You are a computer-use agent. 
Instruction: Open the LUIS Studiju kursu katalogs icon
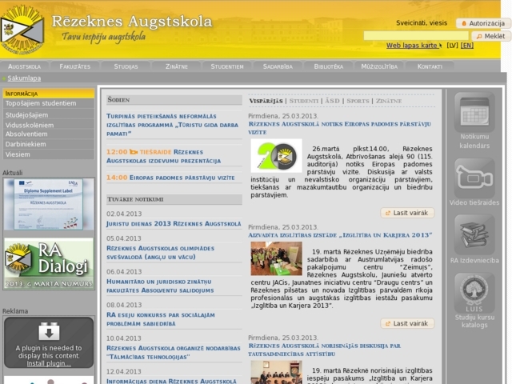point(474,293)
